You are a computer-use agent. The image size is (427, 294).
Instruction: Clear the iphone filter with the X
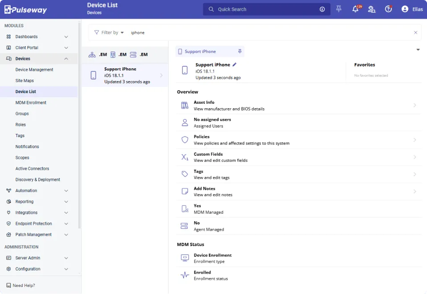(415, 32)
